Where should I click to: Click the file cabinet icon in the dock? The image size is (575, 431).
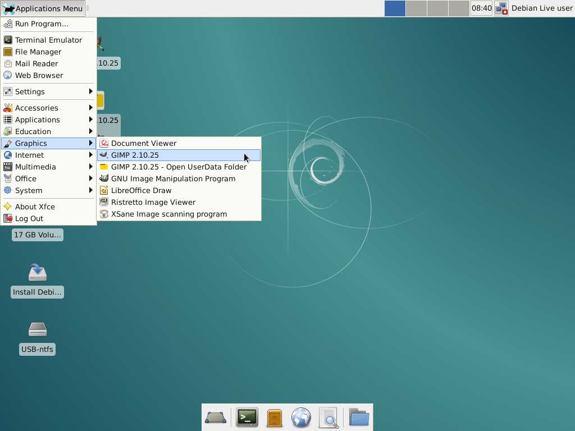point(274,418)
